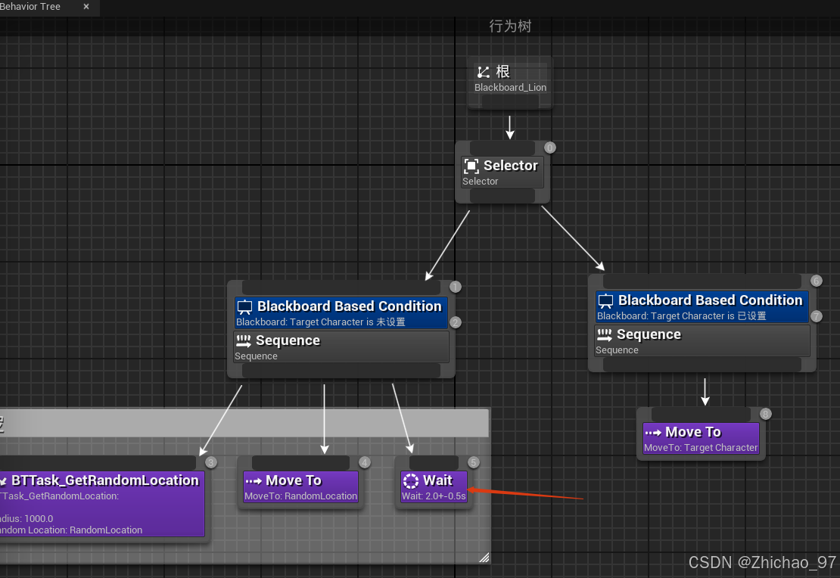The image size is (840, 578).
Task: Click execution index badge 6 on right condition node
Action: (x=817, y=281)
